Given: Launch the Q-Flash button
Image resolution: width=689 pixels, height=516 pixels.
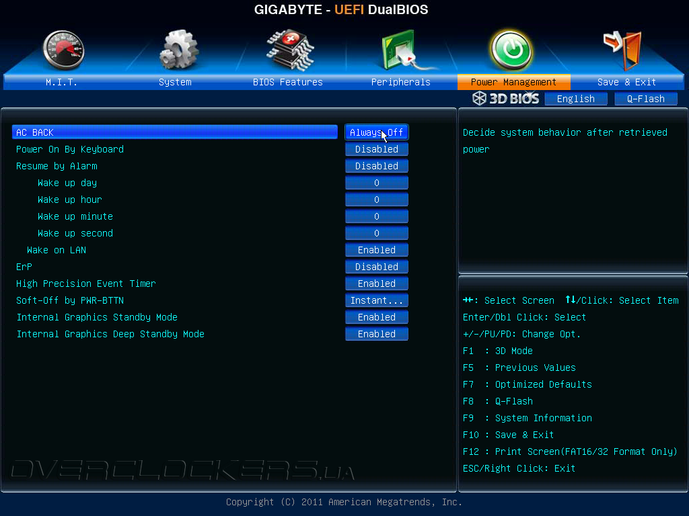Looking at the screenshot, I should 645,99.
